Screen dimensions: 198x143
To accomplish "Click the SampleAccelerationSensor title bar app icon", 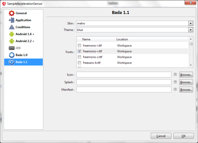I will [4, 4].
